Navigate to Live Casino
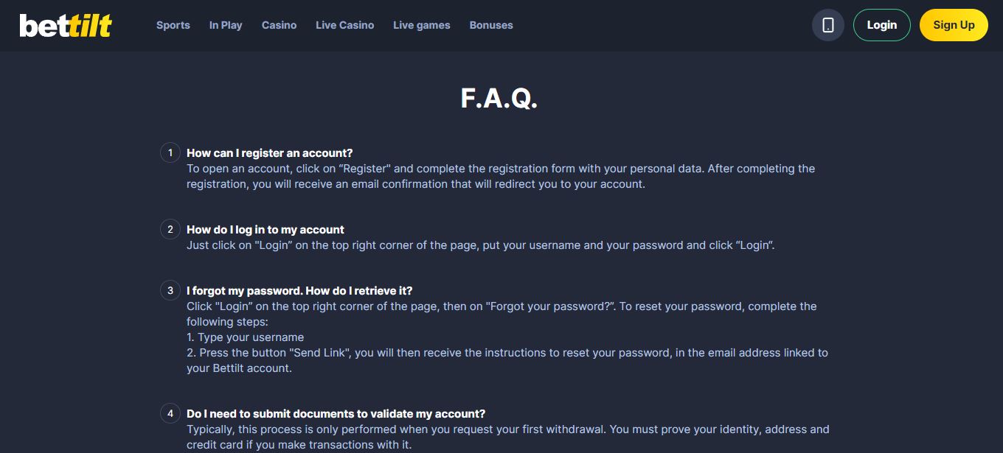 point(344,25)
